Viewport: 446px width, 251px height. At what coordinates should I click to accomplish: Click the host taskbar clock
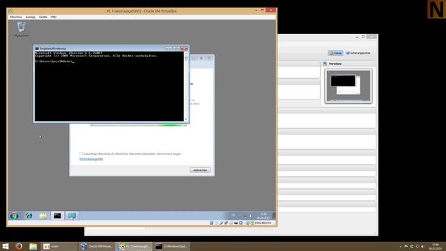click(436, 246)
